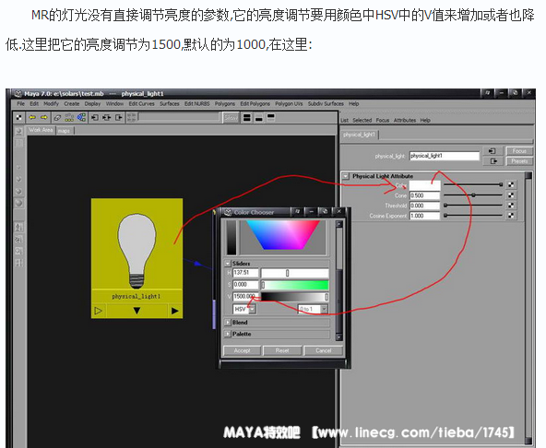
Task: Open the Display menu
Action: pos(92,104)
